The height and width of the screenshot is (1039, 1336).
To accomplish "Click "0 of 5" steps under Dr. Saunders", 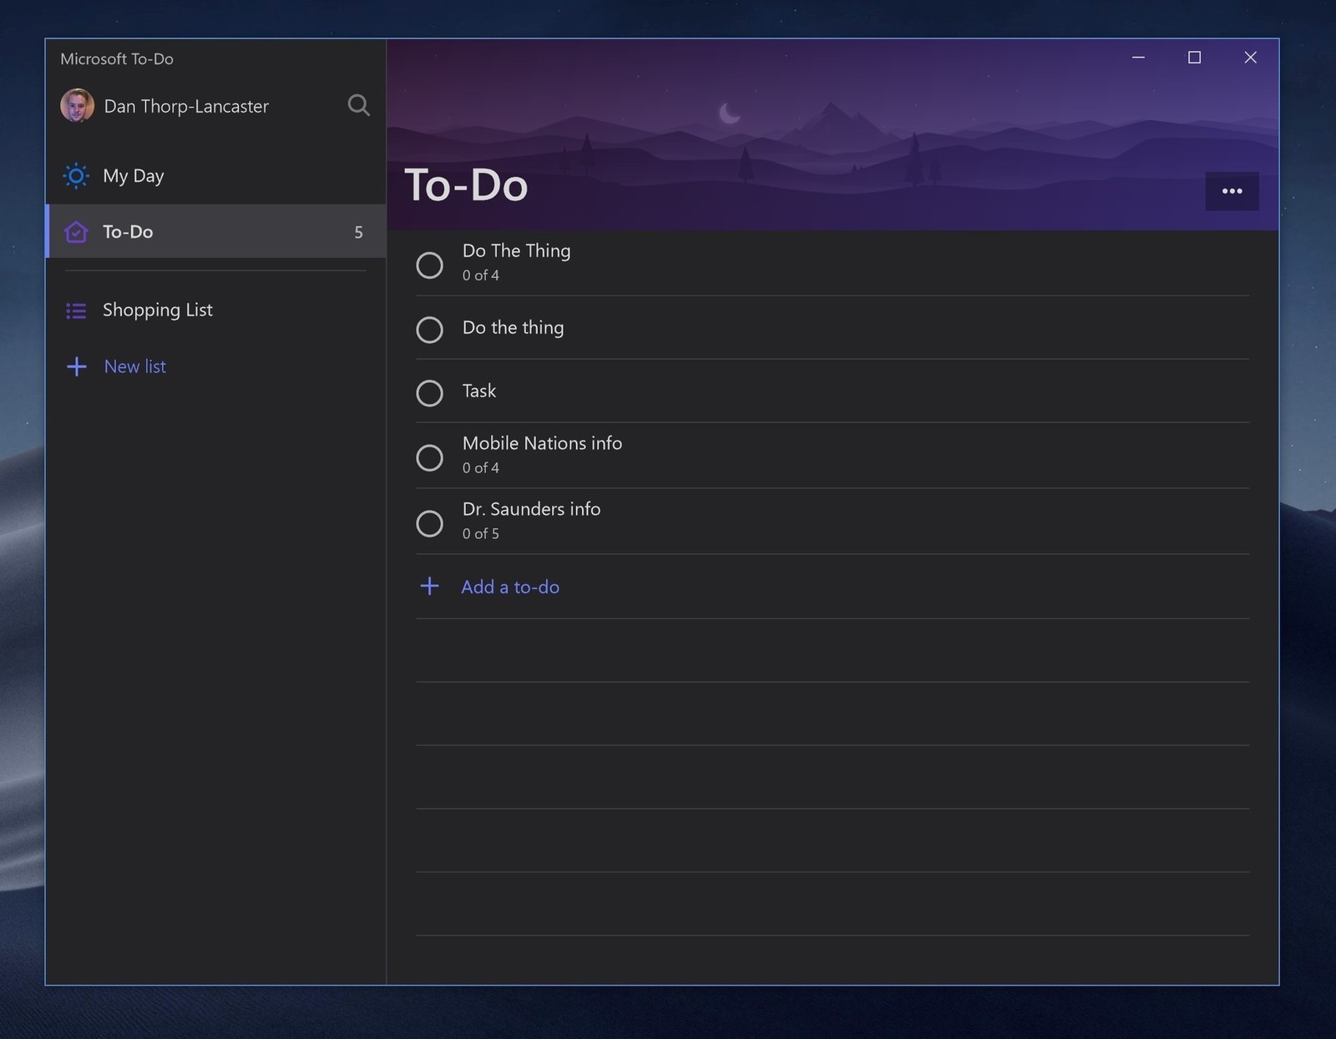I will pos(481,533).
